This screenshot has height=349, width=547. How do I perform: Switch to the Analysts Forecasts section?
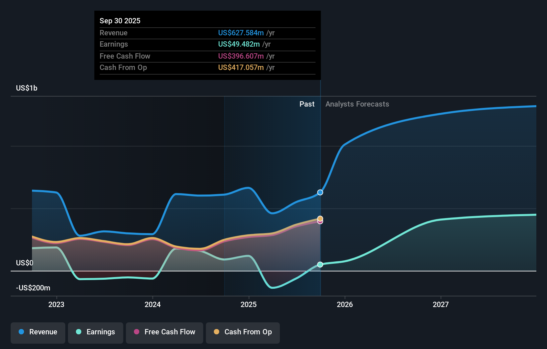pyautogui.click(x=357, y=104)
